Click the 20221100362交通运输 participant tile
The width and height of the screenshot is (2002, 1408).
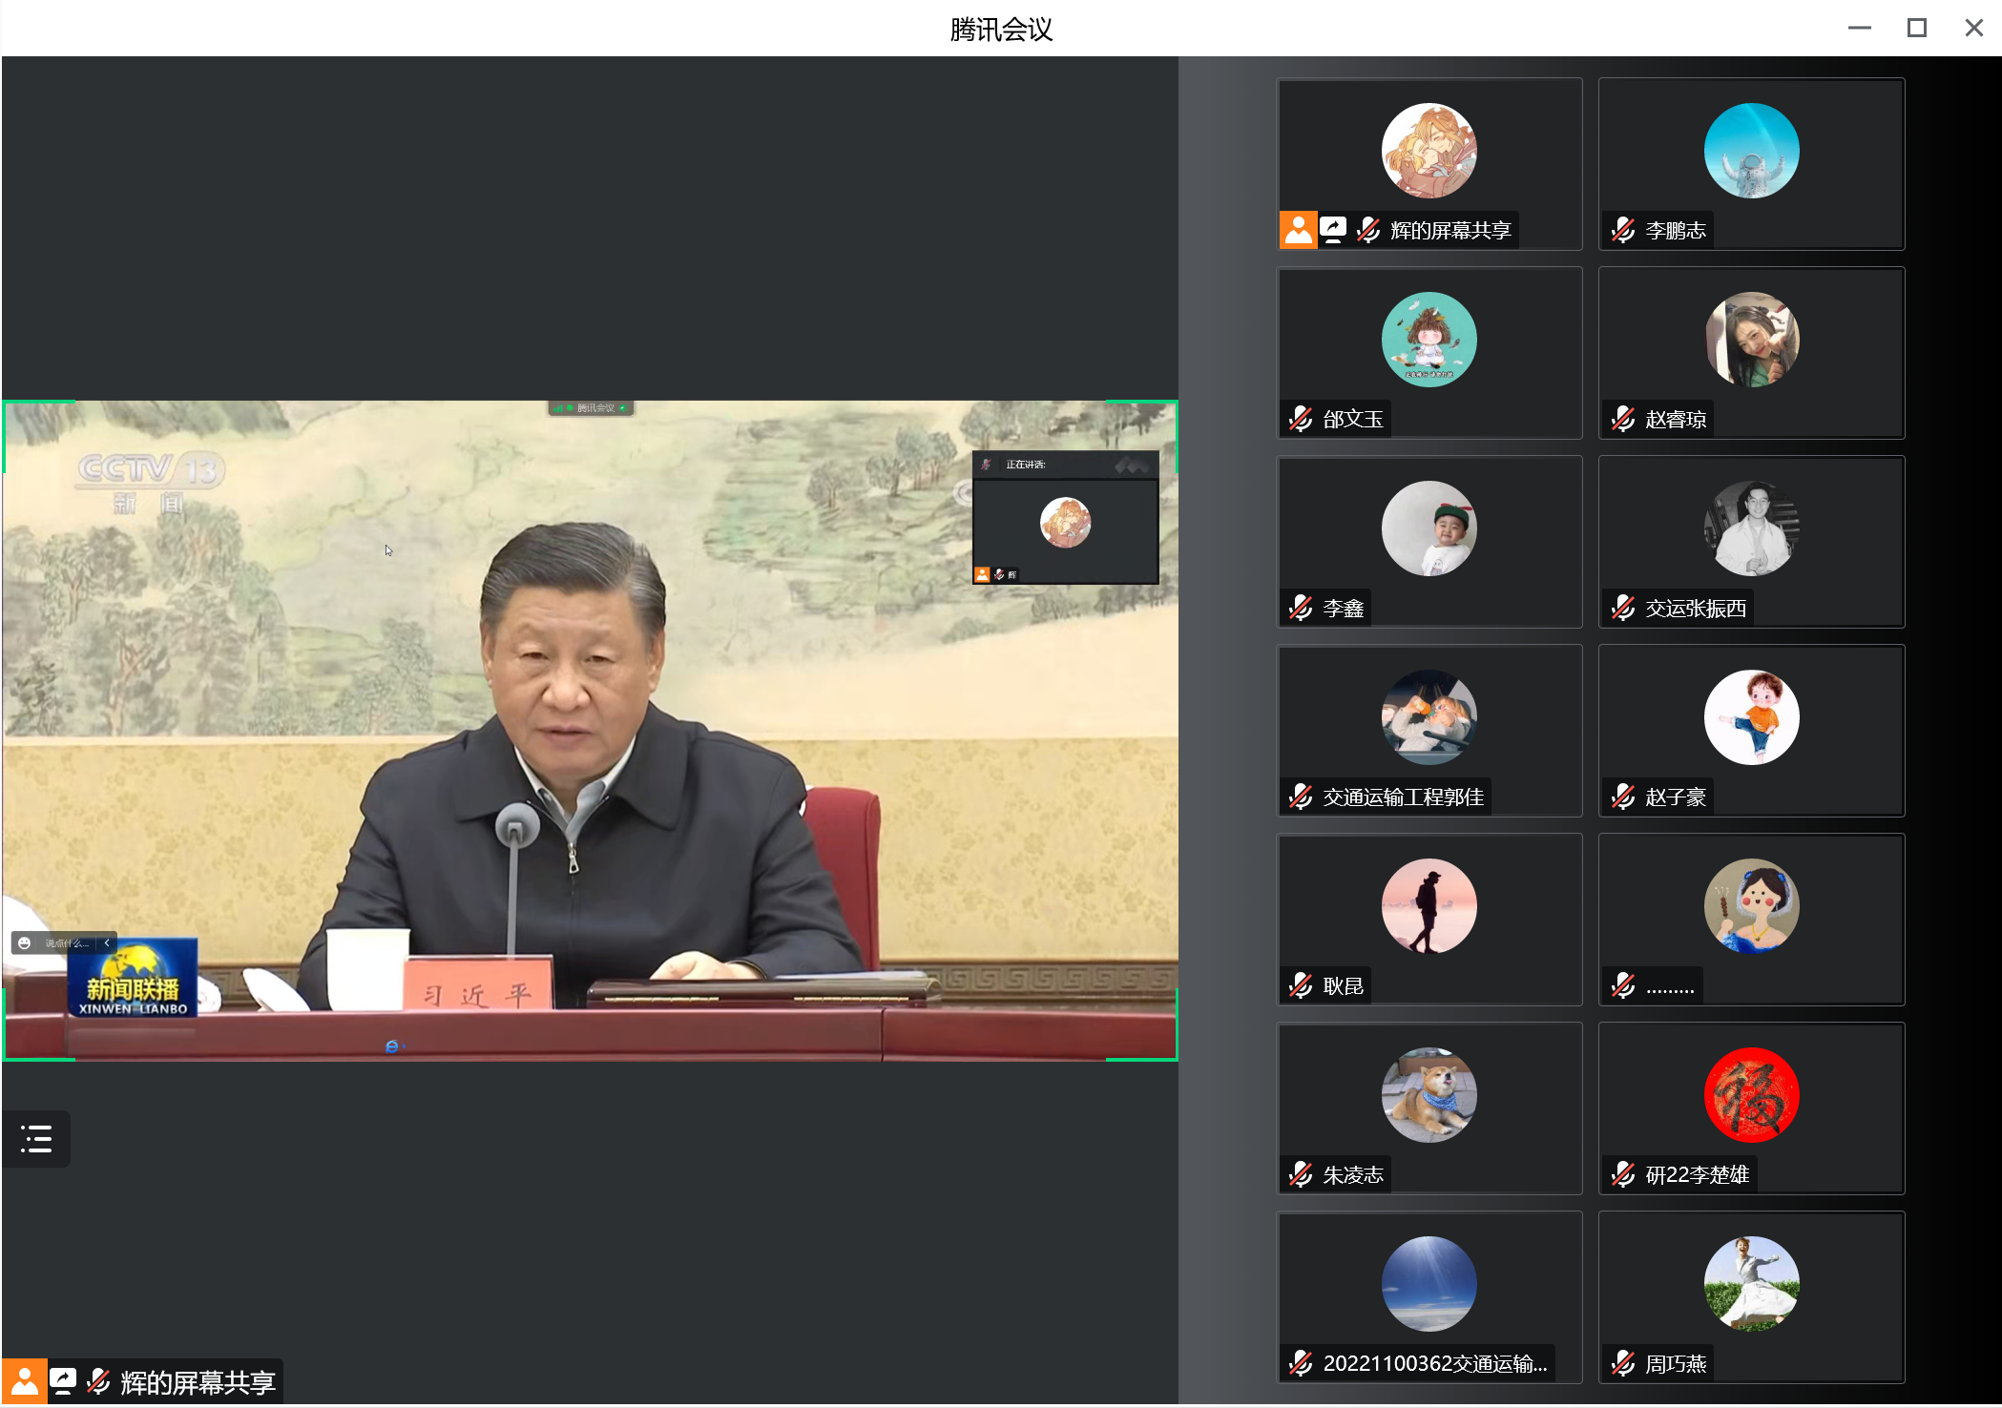click(1429, 1297)
